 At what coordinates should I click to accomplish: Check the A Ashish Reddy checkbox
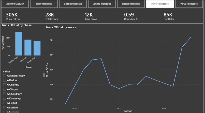[x=5, y=76]
